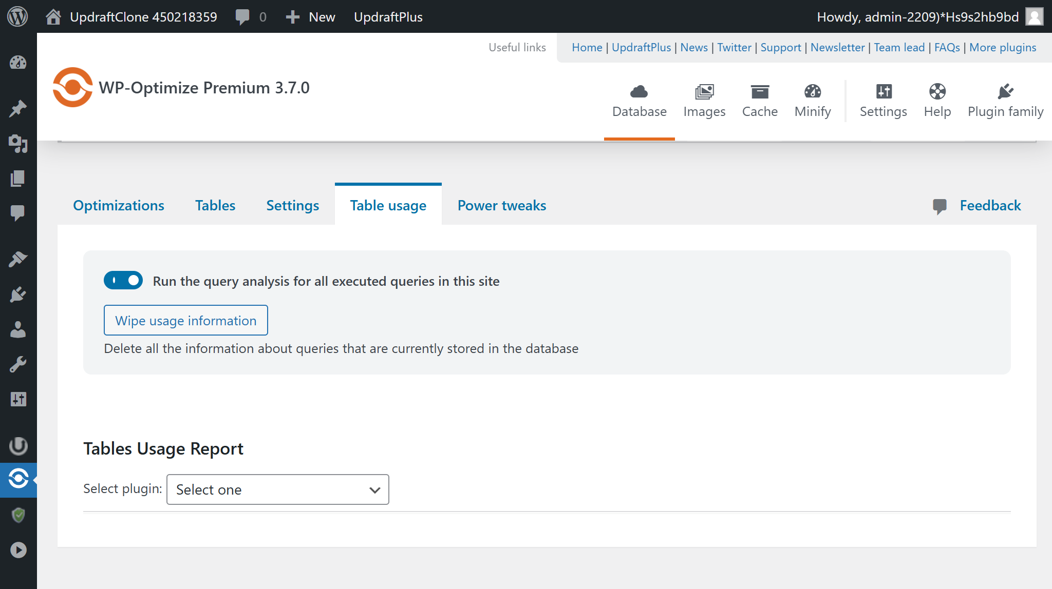Open the Comments icon in the sidebar
This screenshot has width=1052, height=589.
(x=18, y=213)
